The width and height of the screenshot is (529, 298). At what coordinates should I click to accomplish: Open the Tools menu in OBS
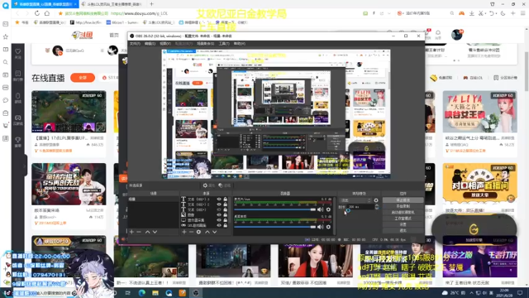coord(224,44)
